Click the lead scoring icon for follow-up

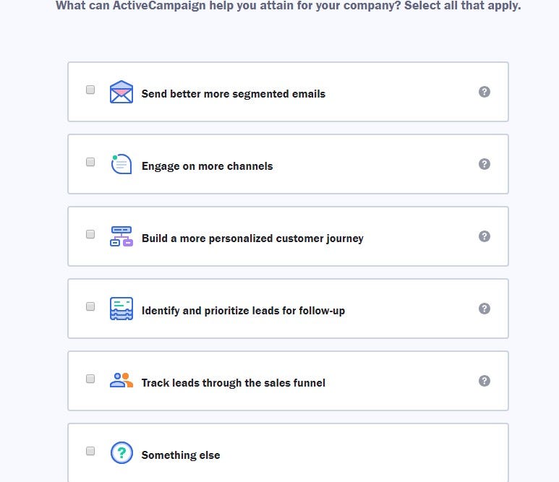121,309
